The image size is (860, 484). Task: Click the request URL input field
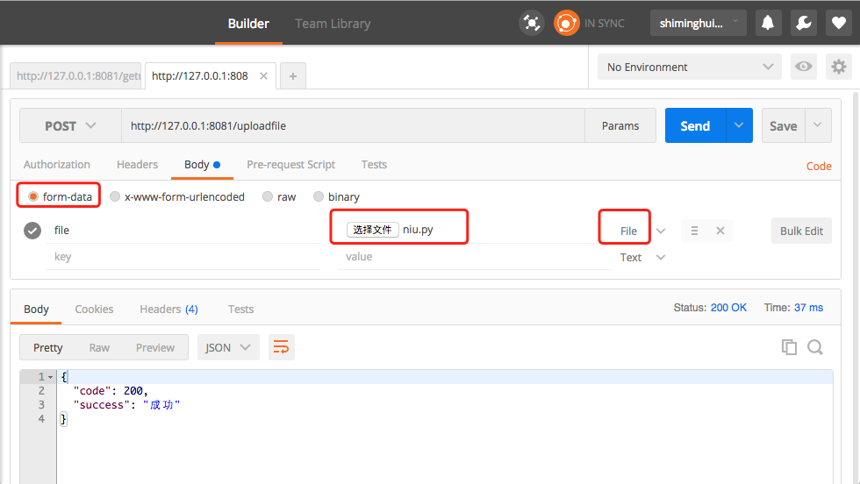point(353,126)
